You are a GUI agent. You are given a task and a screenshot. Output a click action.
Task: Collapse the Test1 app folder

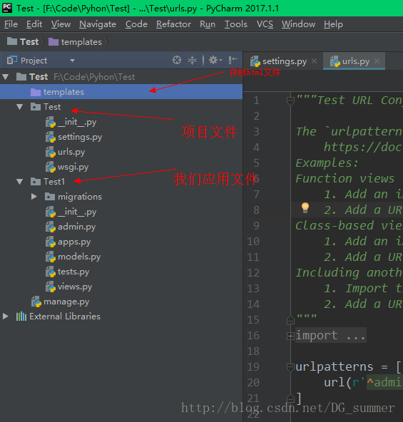19,182
